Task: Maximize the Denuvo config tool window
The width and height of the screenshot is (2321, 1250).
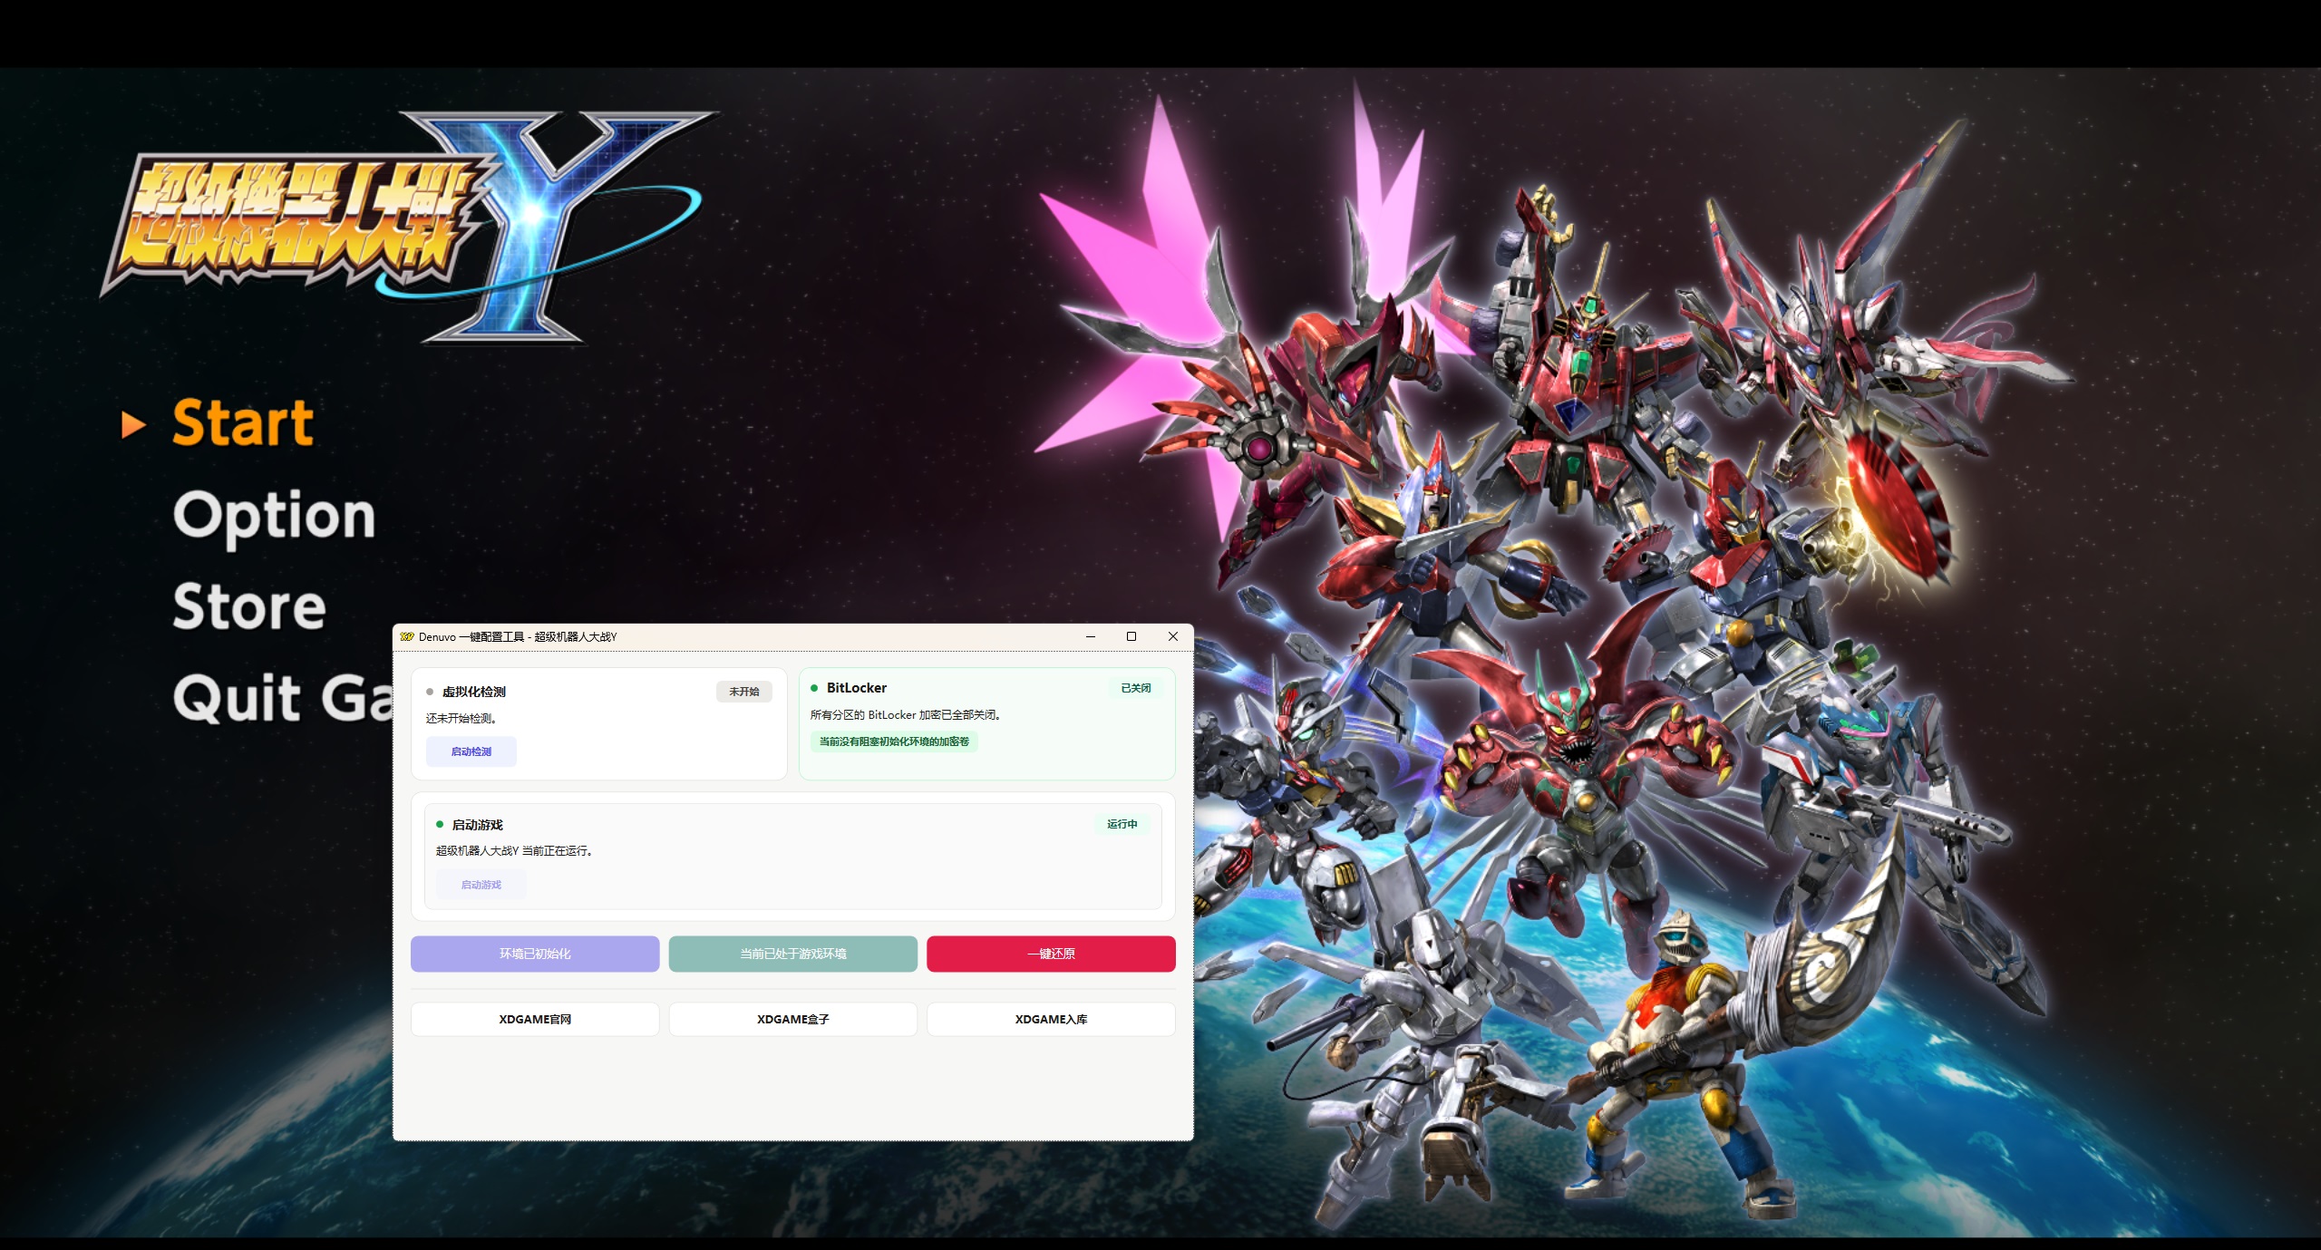Action: coord(1131,636)
